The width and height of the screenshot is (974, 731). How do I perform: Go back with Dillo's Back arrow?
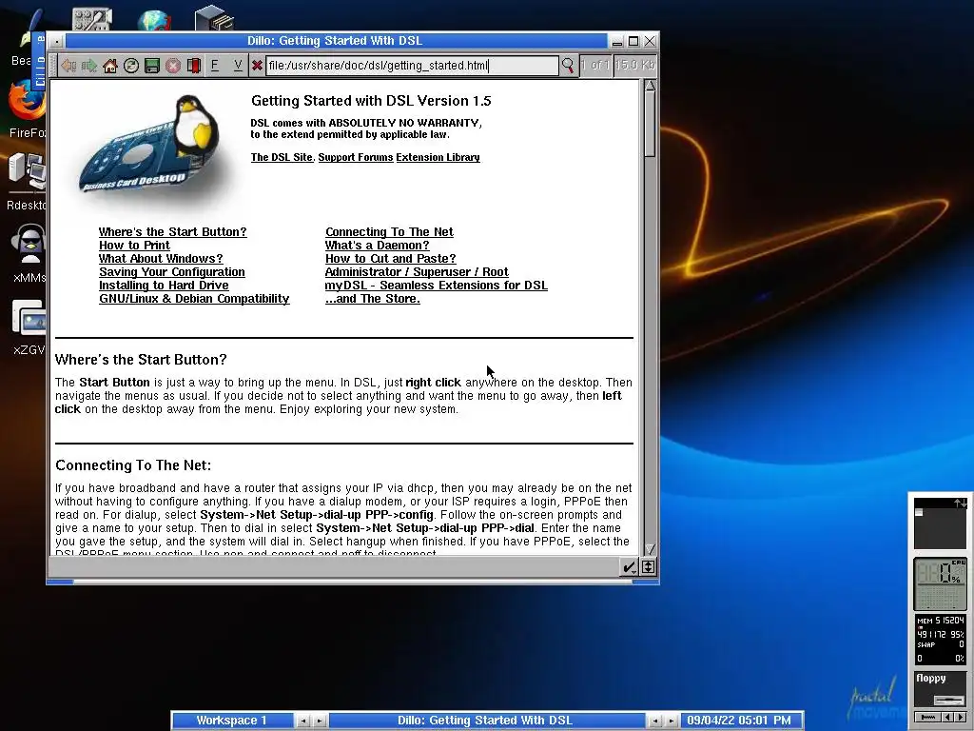68,66
